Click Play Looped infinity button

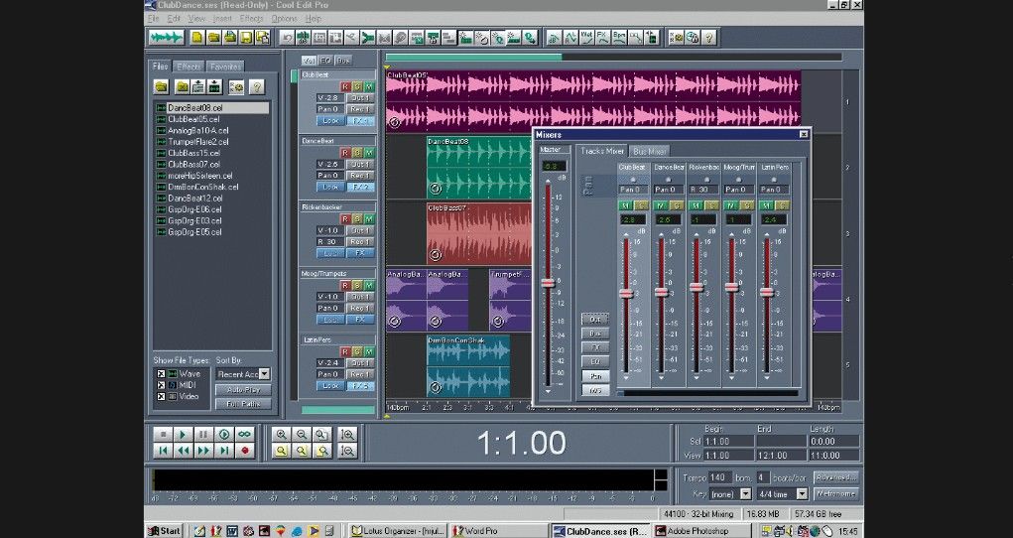pyautogui.click(x=244, y=435)
